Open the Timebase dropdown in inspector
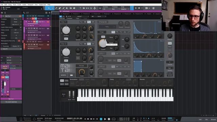217x122 pixels. (16, 19)
